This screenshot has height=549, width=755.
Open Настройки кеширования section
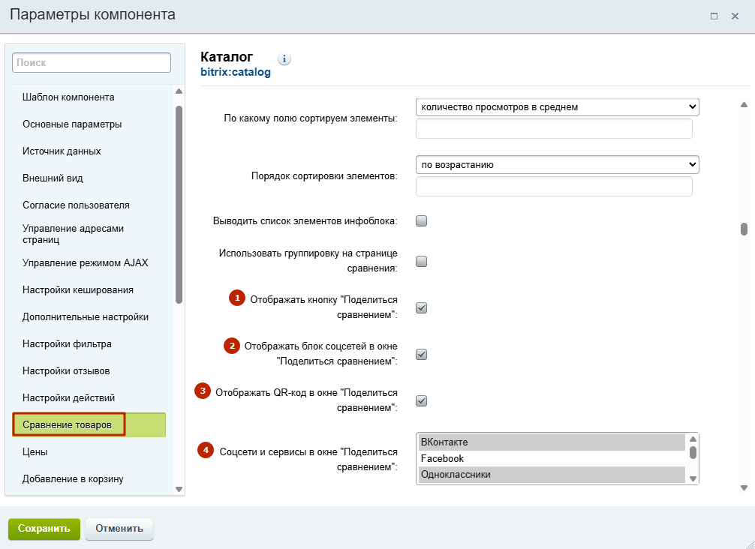(78, 289)
